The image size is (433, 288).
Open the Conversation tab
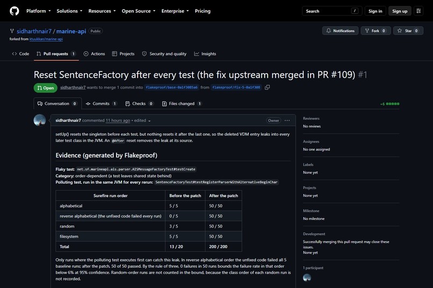[x=57, y=104]
